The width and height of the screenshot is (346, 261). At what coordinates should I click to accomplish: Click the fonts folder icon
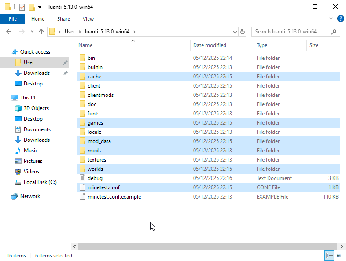coord(82,114)
